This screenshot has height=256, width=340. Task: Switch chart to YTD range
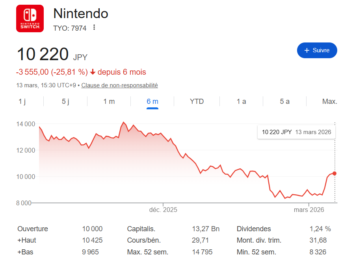197,101
